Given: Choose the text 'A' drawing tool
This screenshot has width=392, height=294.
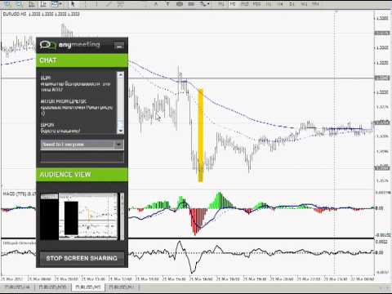Looking at the screenshot, I should [x=156, y=4].
